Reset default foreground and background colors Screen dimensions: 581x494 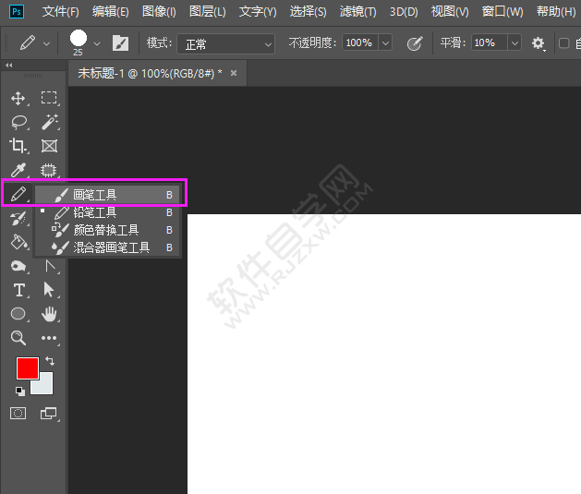pos(20,391)
